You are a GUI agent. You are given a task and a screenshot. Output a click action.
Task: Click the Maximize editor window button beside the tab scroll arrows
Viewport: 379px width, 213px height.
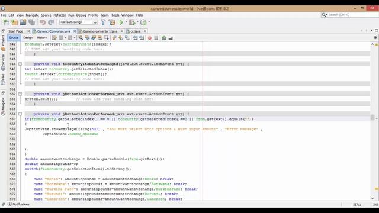377,30
